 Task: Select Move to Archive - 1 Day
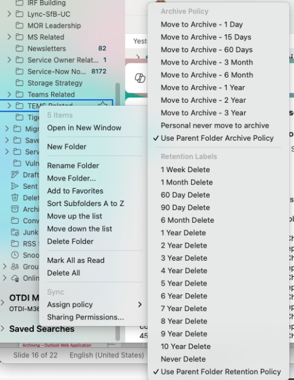pyautogui.click(x=202, y=24)
